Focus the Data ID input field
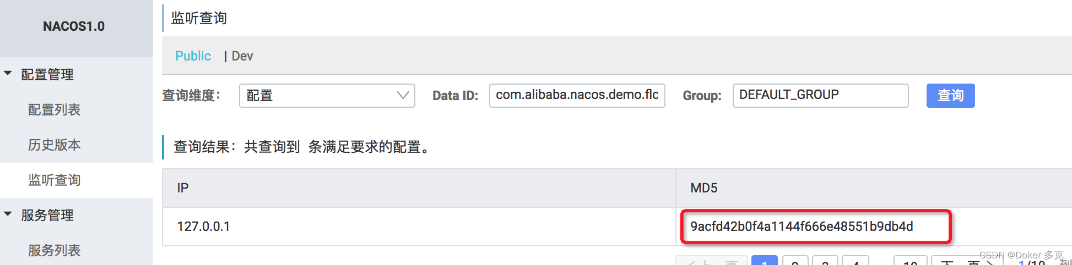The image size is (1072, 265). [x=577, y=96]
